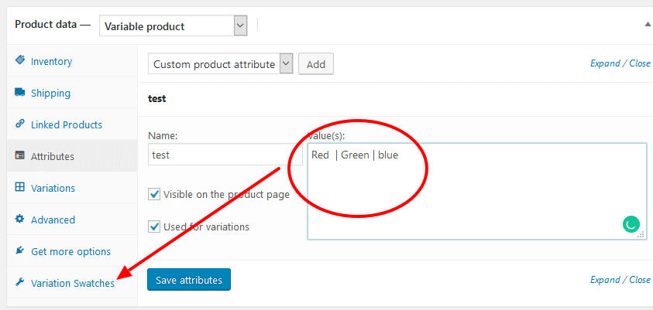Toggle Used for variations checkbox

tap(154, 227)
